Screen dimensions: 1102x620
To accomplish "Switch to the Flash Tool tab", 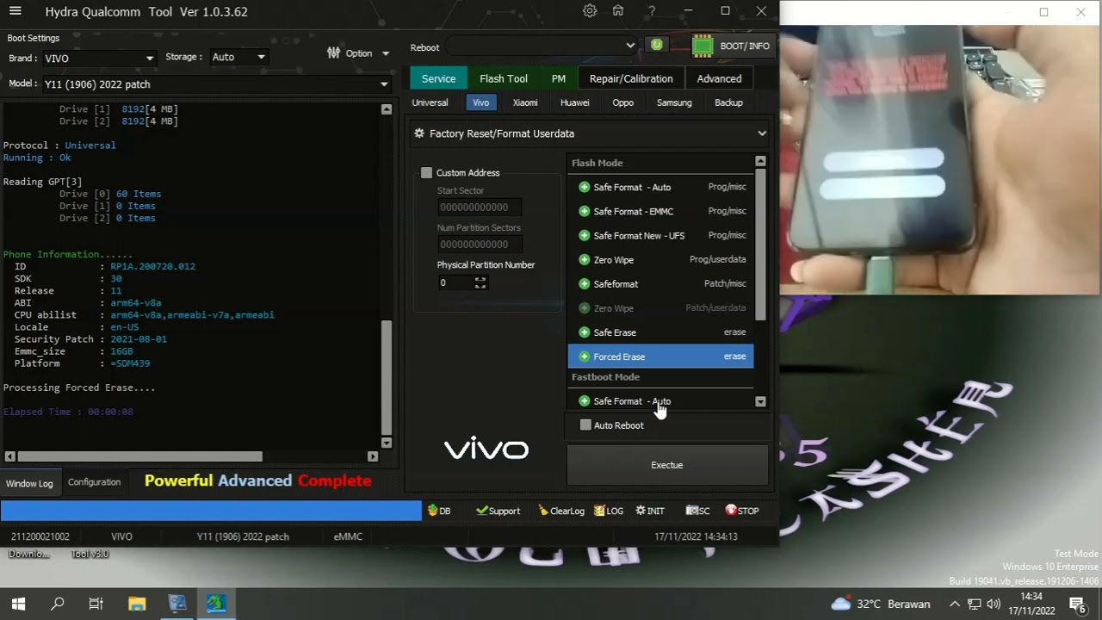I will click(504, 78).
